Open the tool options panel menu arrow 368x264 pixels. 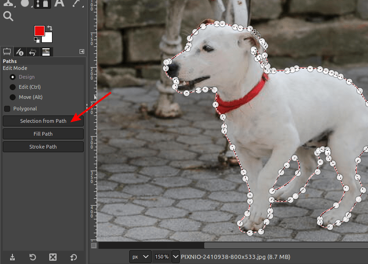click(x=82, y=52)
